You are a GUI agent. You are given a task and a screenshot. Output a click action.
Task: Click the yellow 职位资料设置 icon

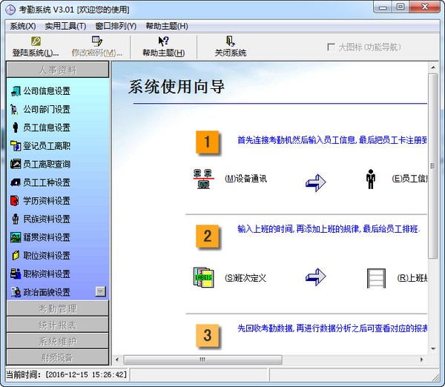[16, 255]
